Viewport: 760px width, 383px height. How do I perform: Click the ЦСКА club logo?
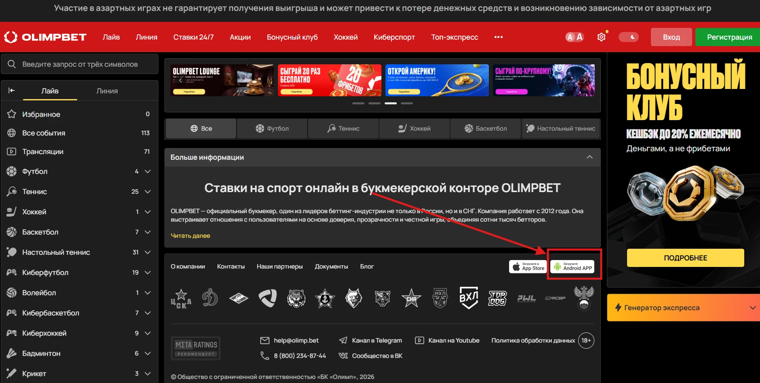181,299
